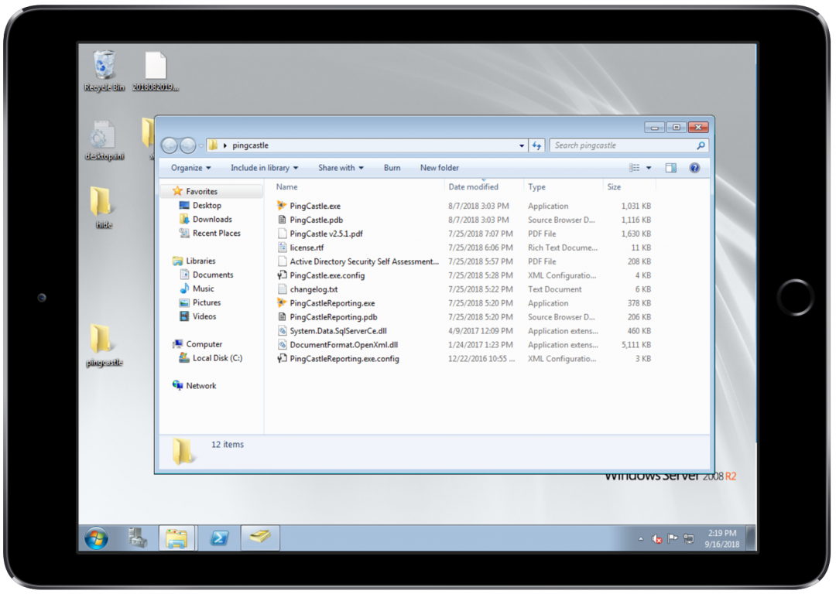Image resolution: width=836 pixels, height=594 pixels.
Task: Expand the Include in library menu
Action: pyautogui.click(x=264, y=168)
